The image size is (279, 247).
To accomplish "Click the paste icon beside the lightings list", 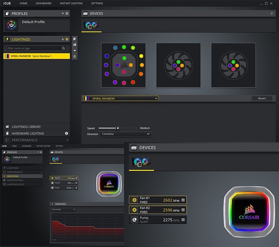I will click(75, 44).
